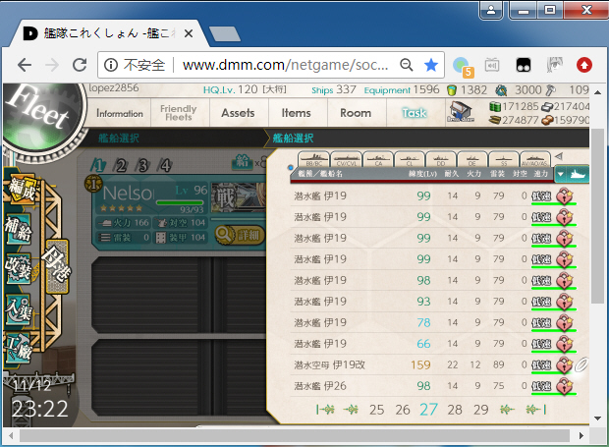Open the extension with badge 5

pos(463,66)
